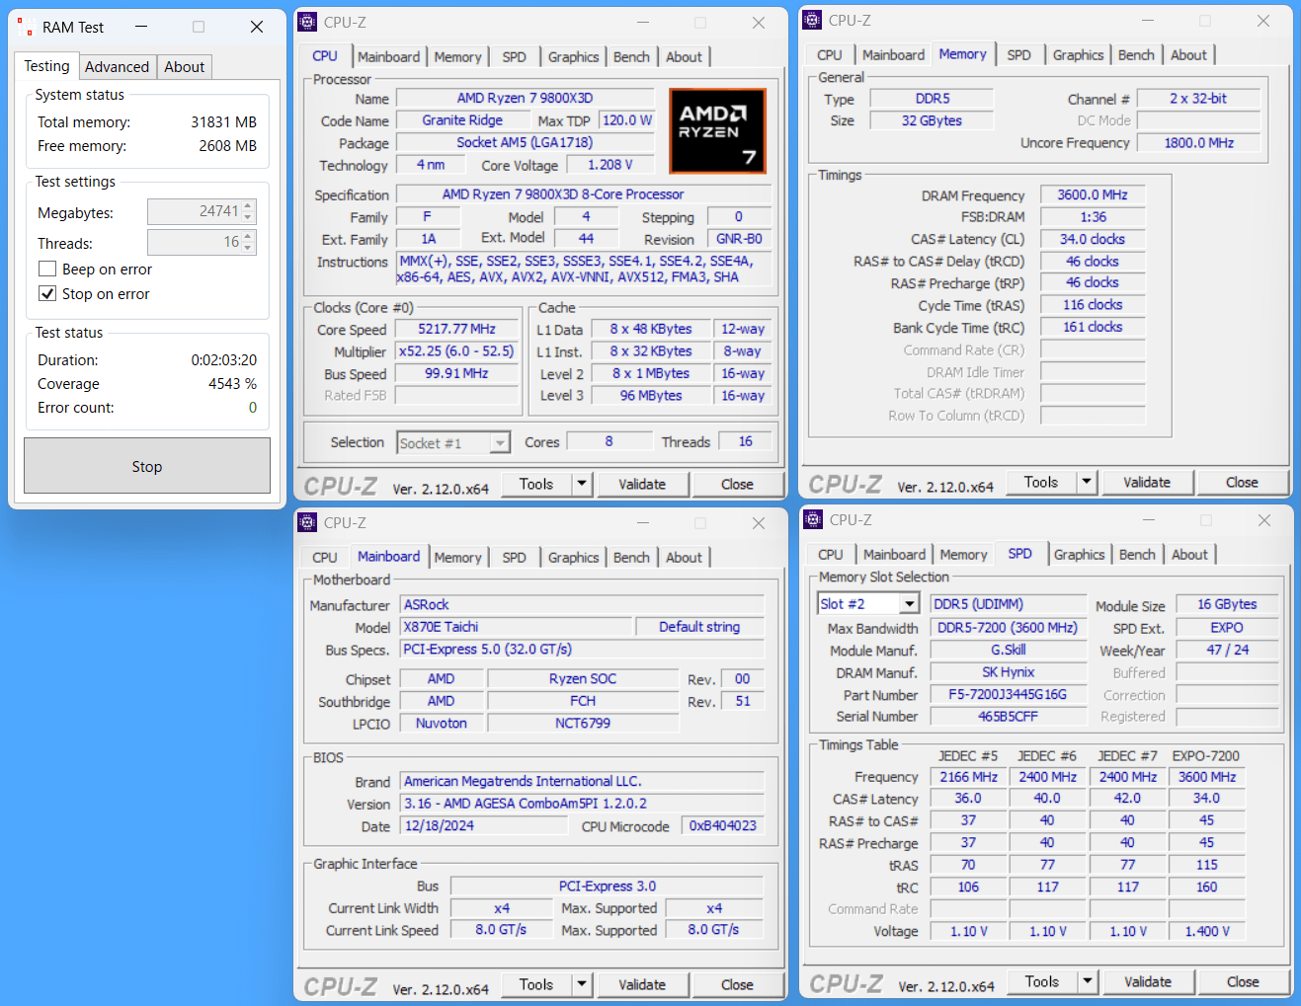Click Tools button in the Memory tab window
This screenshot has height=1006, width=1301.
tap(1041, 482)
